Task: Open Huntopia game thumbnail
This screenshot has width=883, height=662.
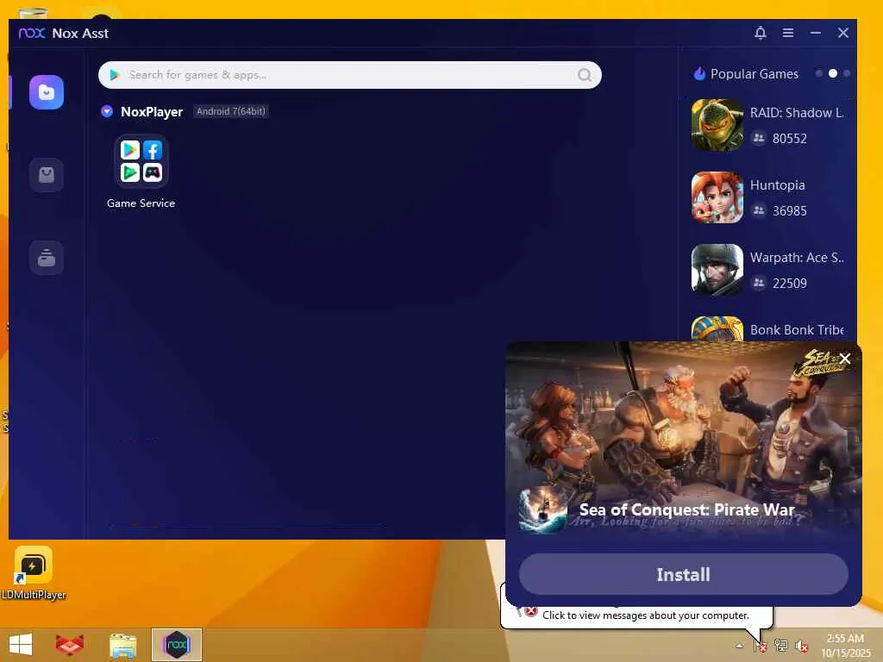Action: (717, 197)
